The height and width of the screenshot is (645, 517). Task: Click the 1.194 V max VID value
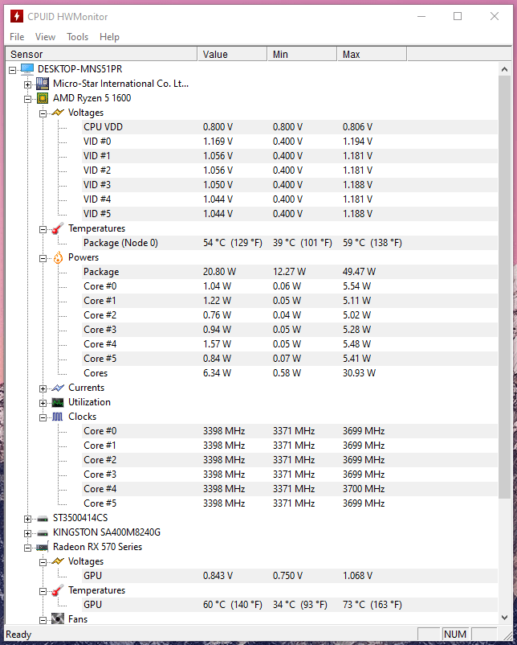[x=358, y=142]
